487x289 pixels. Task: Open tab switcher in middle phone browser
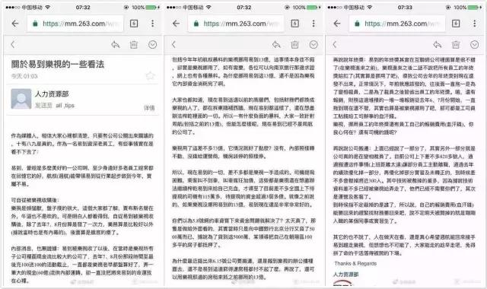[x=294, y=24]
